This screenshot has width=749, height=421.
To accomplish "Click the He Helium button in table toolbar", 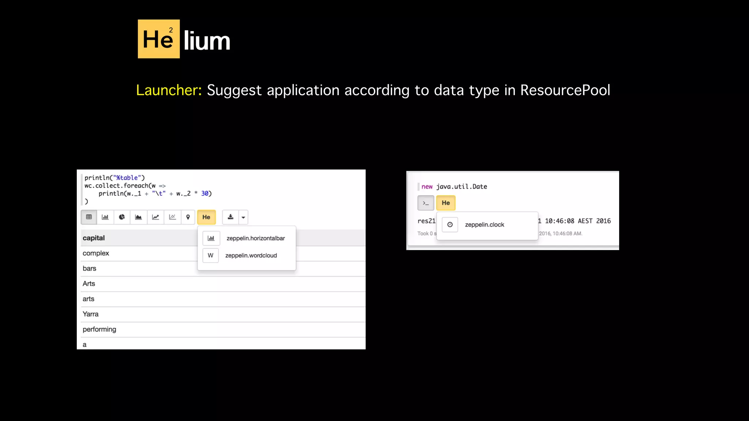I will (x=206, y=217).
